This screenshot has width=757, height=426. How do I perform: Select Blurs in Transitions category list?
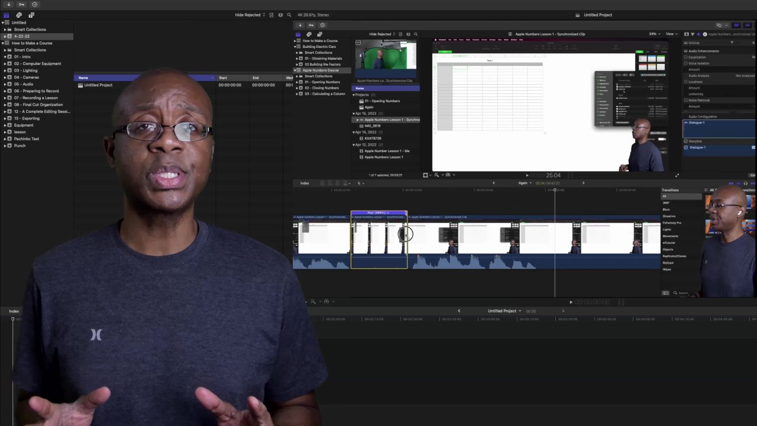pos(666,209)
